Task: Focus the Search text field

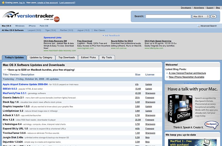Action: [x=168, y=16]
